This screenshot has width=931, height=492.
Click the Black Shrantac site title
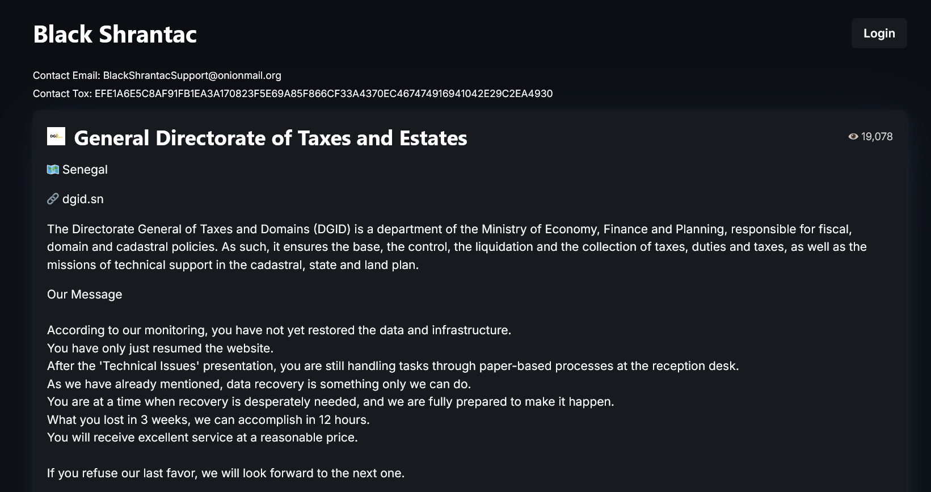coord(115,35)
